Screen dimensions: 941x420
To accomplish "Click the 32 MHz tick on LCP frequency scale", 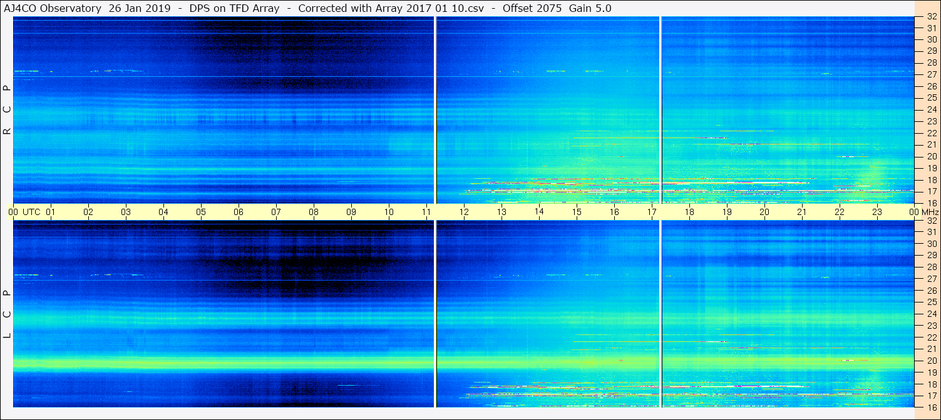I will pos(932,221).
